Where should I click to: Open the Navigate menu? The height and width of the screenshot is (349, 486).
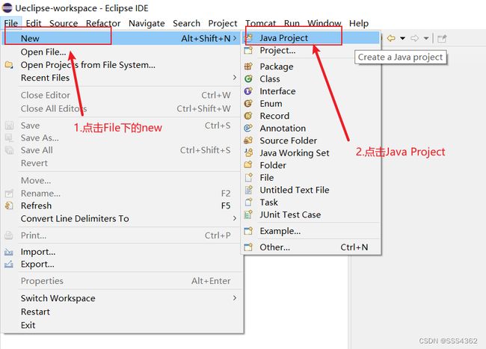pos(147,23)
